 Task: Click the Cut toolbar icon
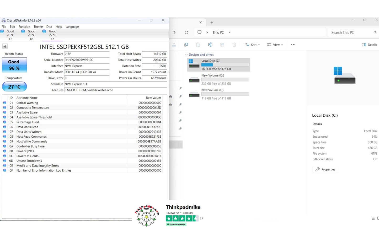pos(174,45)
